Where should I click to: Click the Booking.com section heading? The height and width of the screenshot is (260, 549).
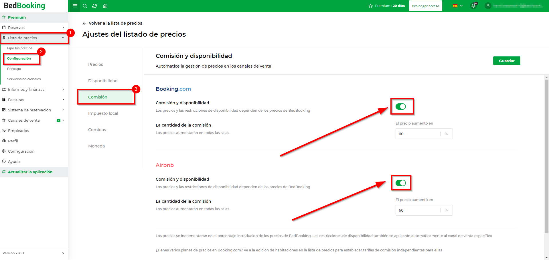(173, 89)
